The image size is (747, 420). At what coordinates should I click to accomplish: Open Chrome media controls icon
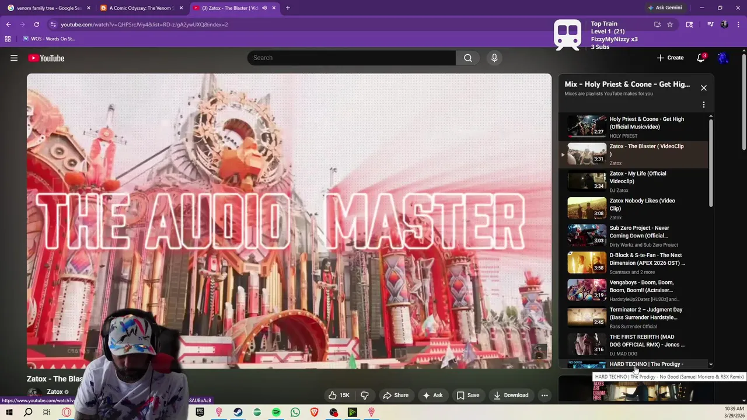click(x=710, y=24)
